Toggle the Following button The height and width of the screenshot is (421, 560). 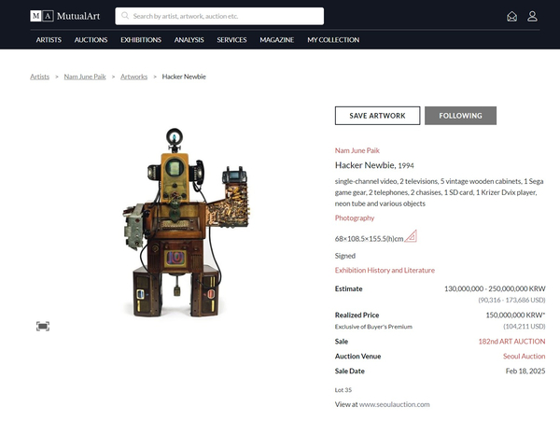click(x=460, y=116)
